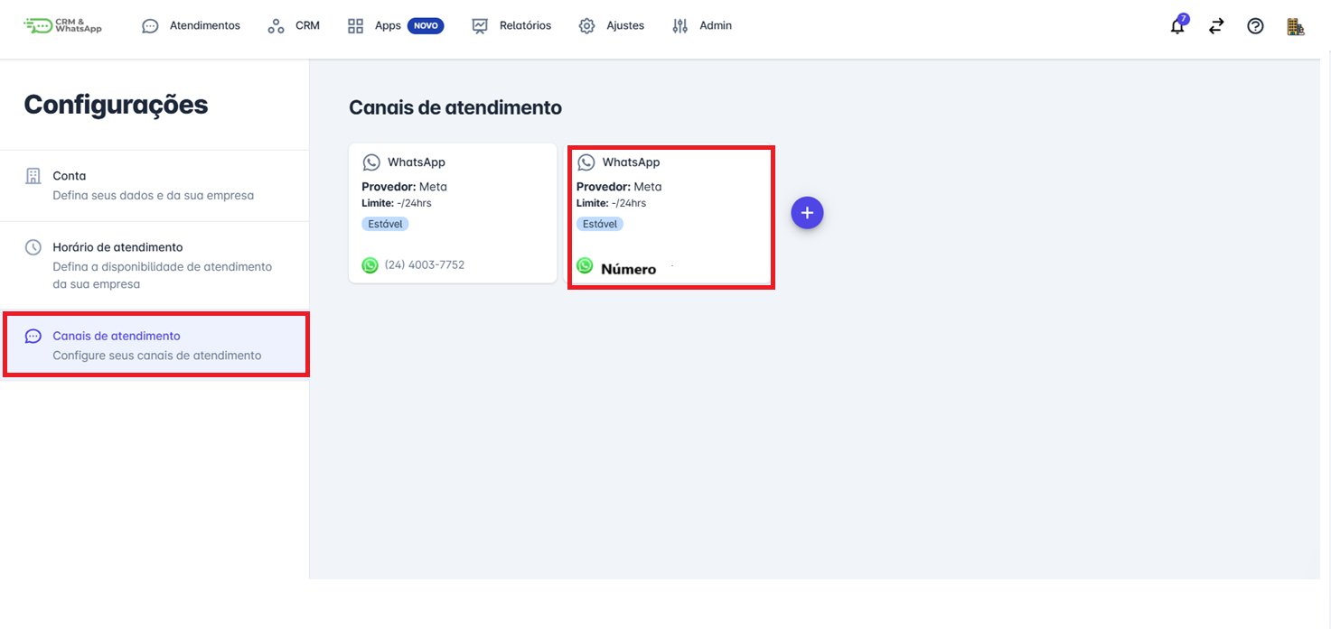Open the Atendimentos chat icon in top nav

(x=149, y=25)
